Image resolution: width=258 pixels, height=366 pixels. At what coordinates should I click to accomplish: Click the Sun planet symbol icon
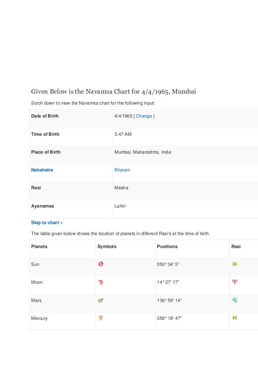coord(101,264)
